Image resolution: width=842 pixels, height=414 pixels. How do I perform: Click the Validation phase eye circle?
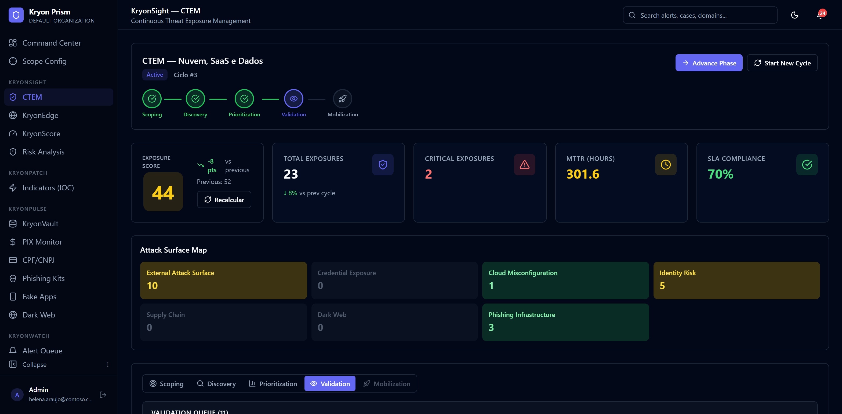pyautogui.click(x=293, y=99)
